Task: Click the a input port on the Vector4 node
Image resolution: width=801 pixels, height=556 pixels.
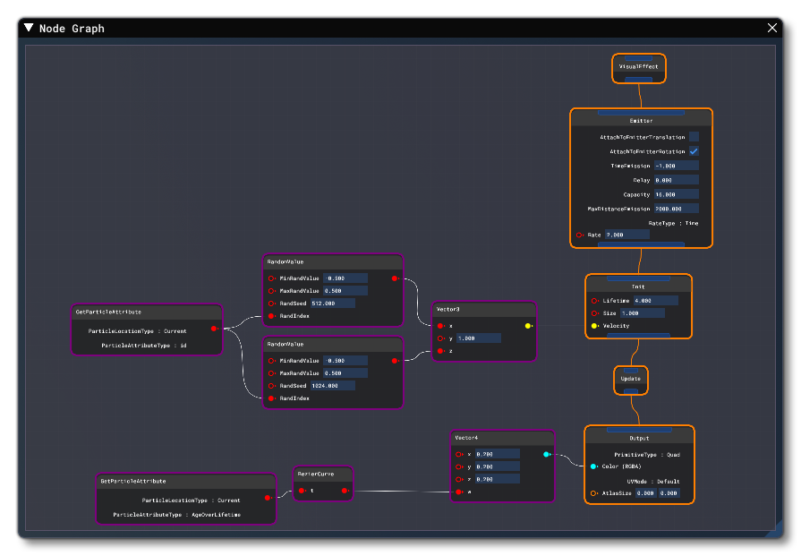Action: (456, 492)
